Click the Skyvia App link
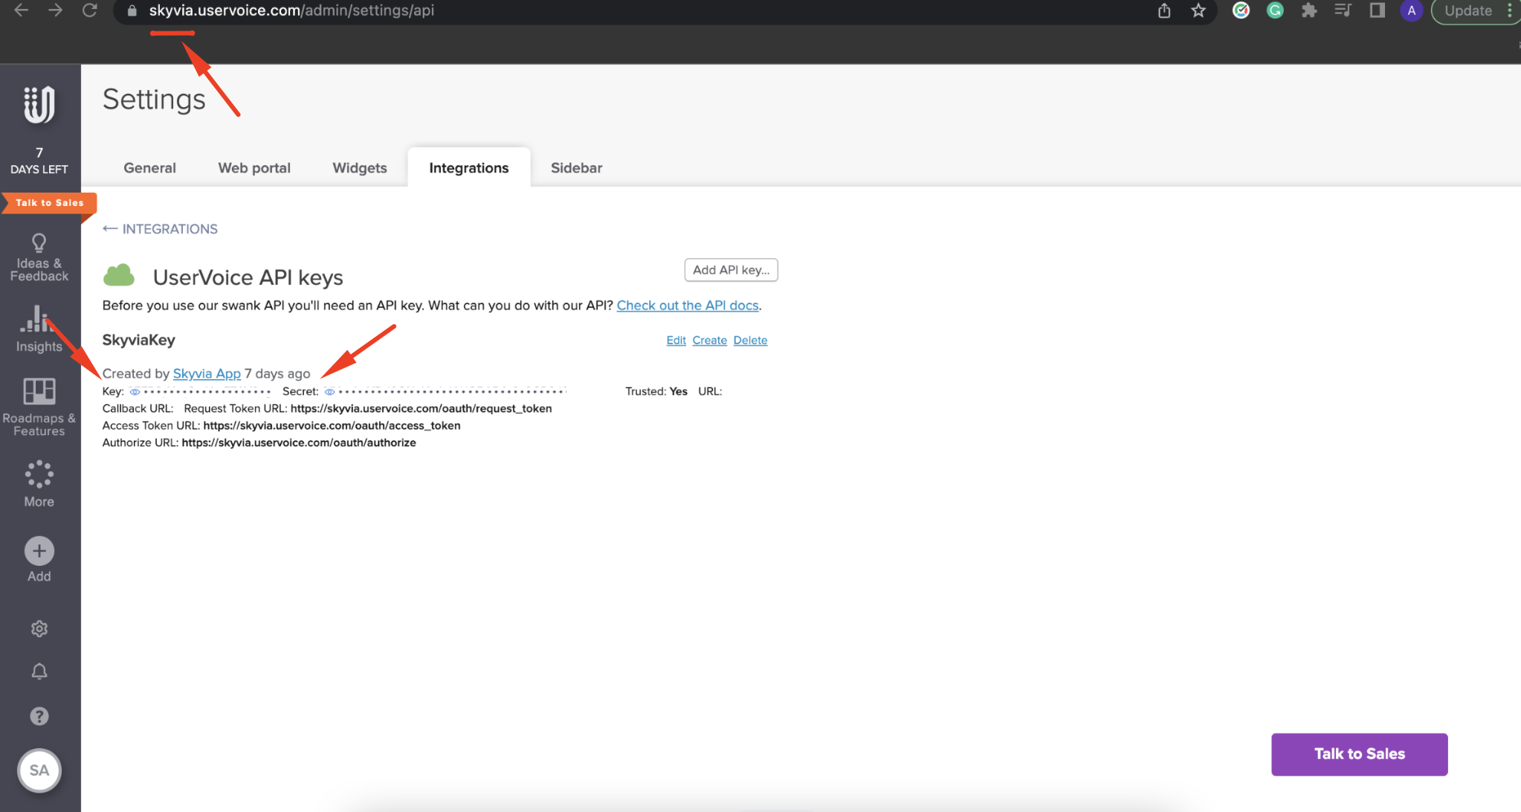 (x=206, y=373)
